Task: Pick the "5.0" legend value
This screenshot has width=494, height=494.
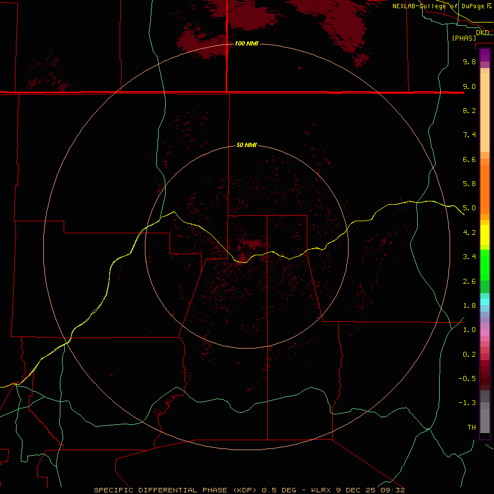Action: 469,208
